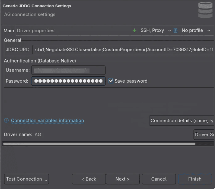Open Connection details (name, type) button

[x=181, y=121]
